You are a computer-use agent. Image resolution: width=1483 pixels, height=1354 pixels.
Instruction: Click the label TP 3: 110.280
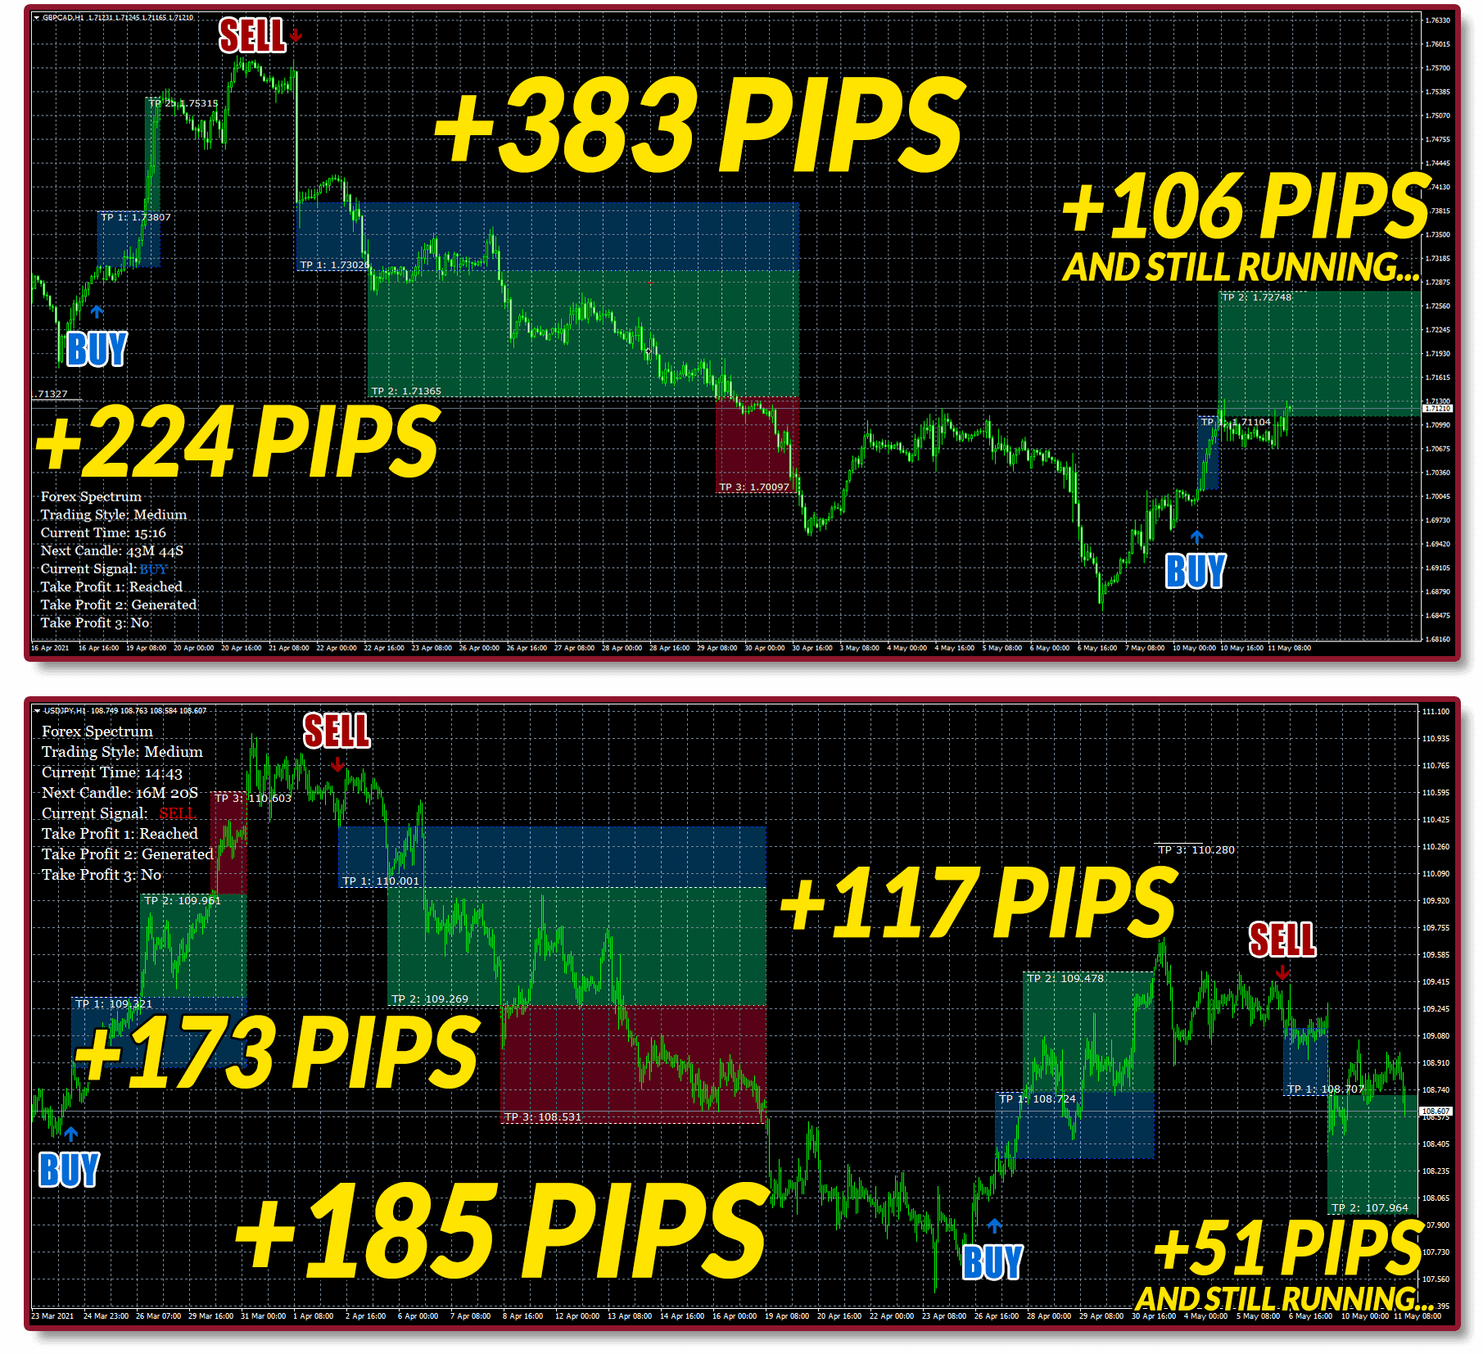click(x=1196, y=849)
